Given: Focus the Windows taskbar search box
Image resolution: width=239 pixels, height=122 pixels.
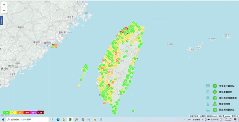Looking at the screenshot, I should click(x=28, y=120).
